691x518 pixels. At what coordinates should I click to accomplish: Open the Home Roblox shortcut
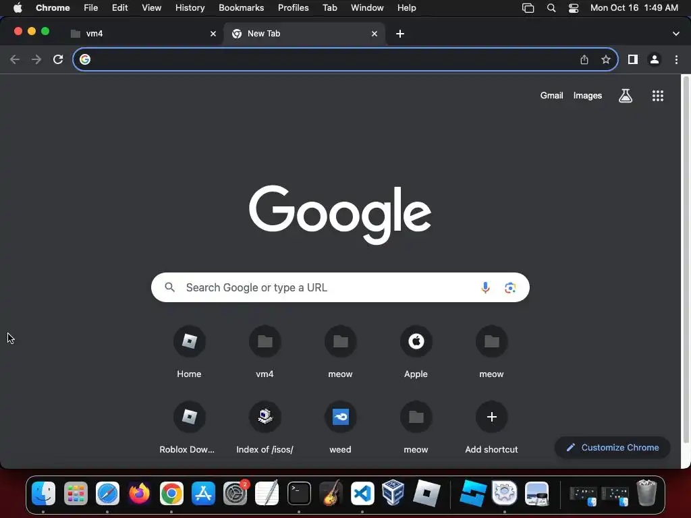[x=189, y=352]
